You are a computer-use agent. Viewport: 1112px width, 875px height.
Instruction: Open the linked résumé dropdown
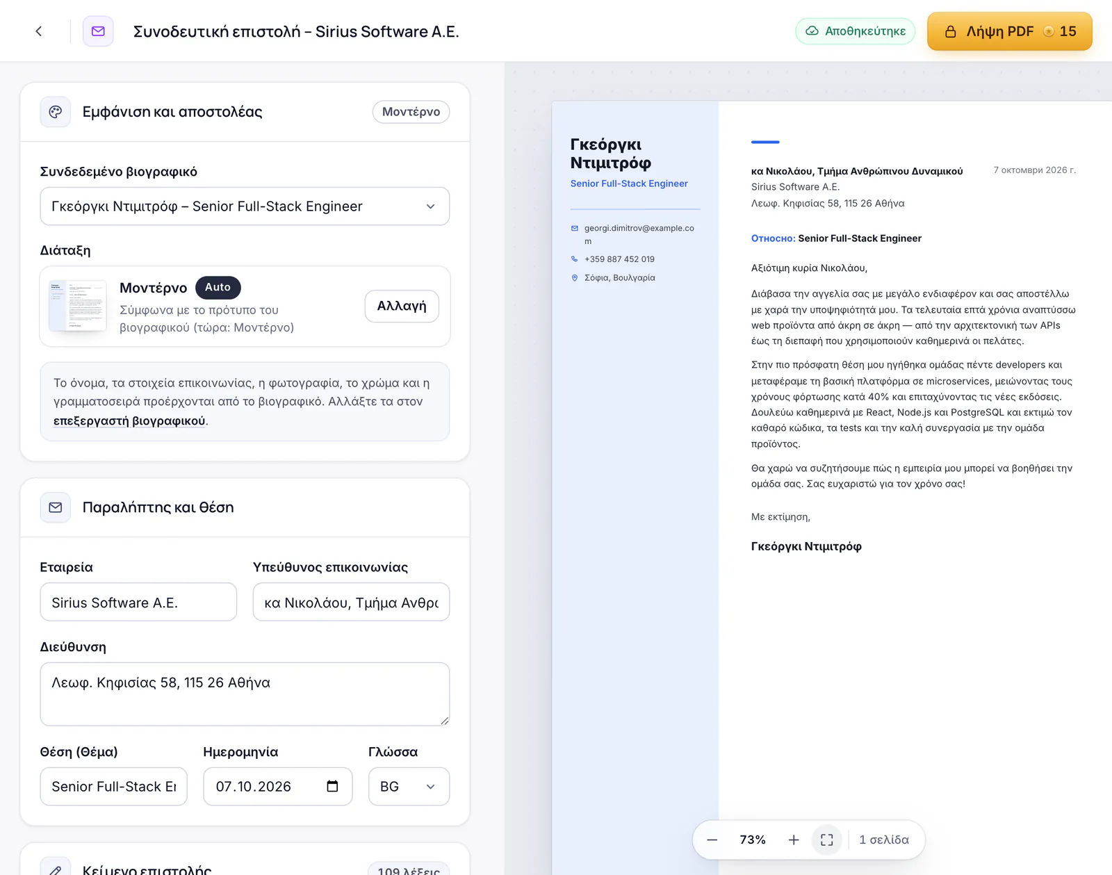pos(245,206)
